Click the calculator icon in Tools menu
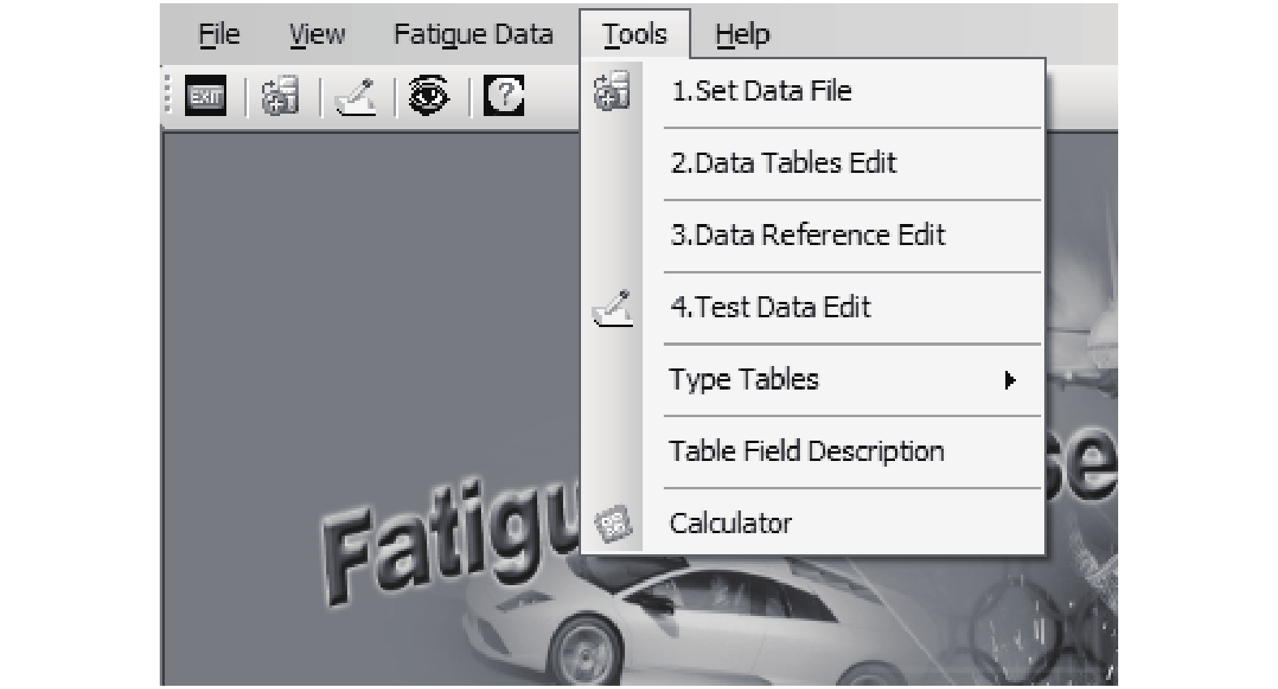Viewport: 1278px width, 689px height. point(613,524)
